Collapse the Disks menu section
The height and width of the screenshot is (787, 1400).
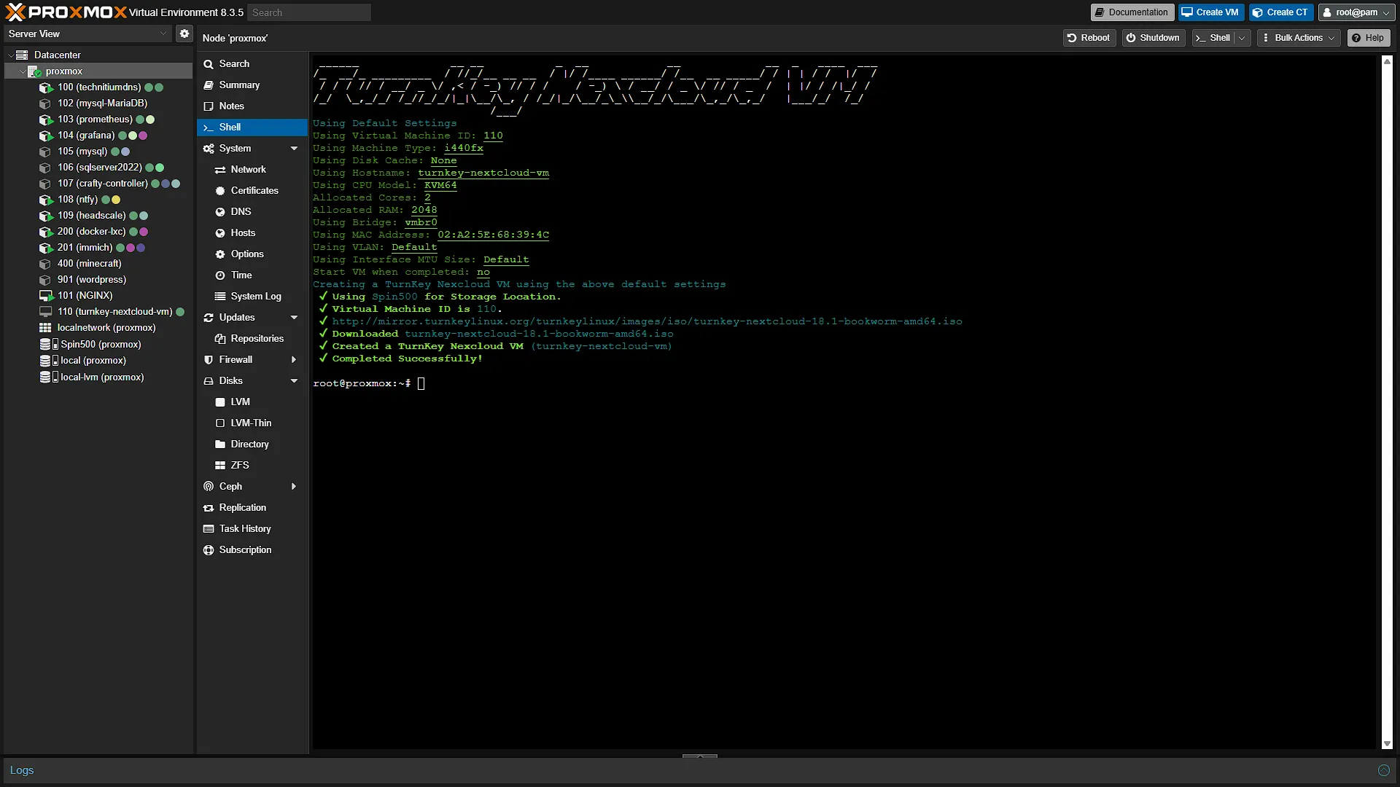[294, 381]
